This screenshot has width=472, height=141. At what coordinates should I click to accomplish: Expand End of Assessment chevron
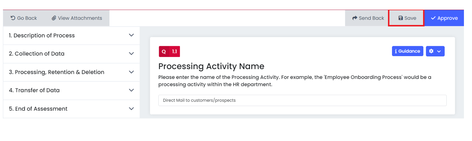click(x=131, y=109)
